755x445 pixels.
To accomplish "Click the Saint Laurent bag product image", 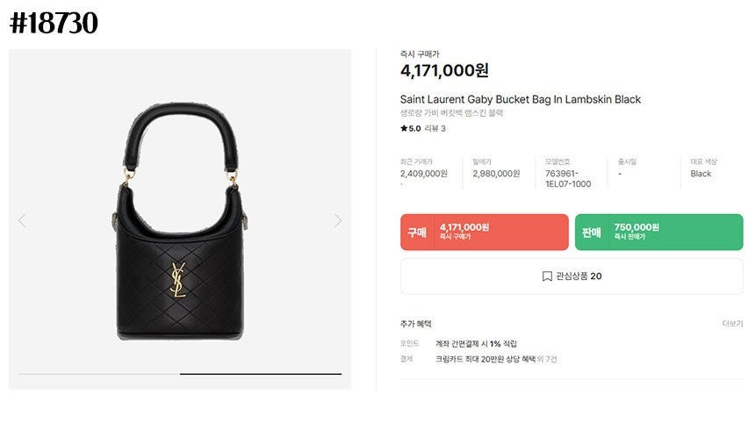I will click(180, 220).
